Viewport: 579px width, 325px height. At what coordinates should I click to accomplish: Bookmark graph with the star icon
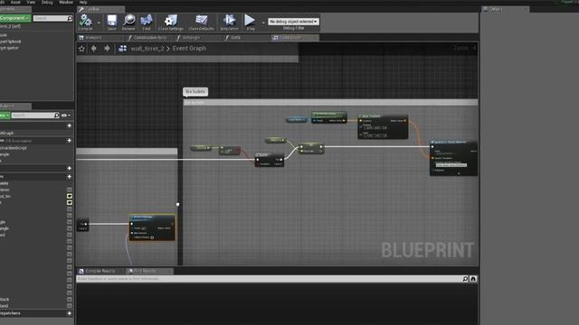click(81, 48)
